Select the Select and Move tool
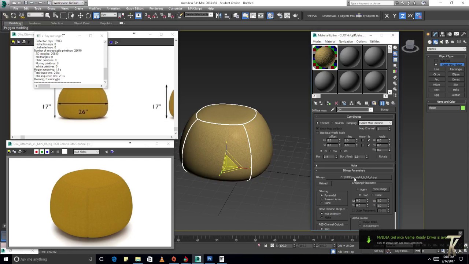This screenshot has height=264, width=469. pos(80,16)
